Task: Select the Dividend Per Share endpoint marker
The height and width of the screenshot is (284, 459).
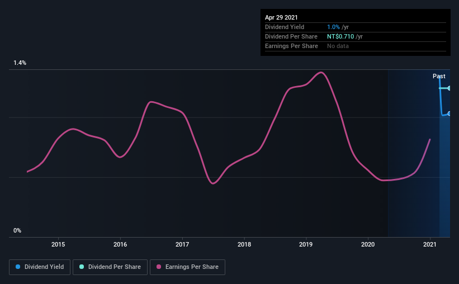Action: 449,88
